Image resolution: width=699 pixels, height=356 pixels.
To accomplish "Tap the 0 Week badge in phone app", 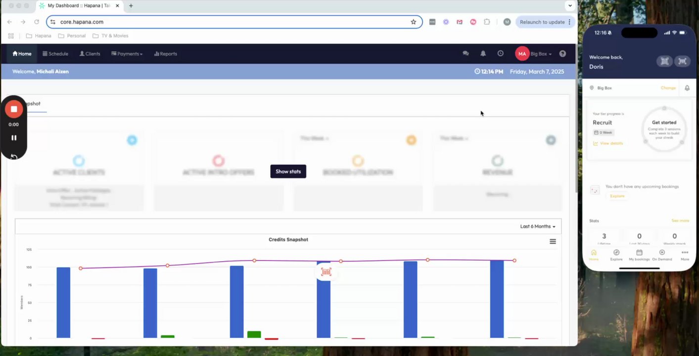I will 604,133.
